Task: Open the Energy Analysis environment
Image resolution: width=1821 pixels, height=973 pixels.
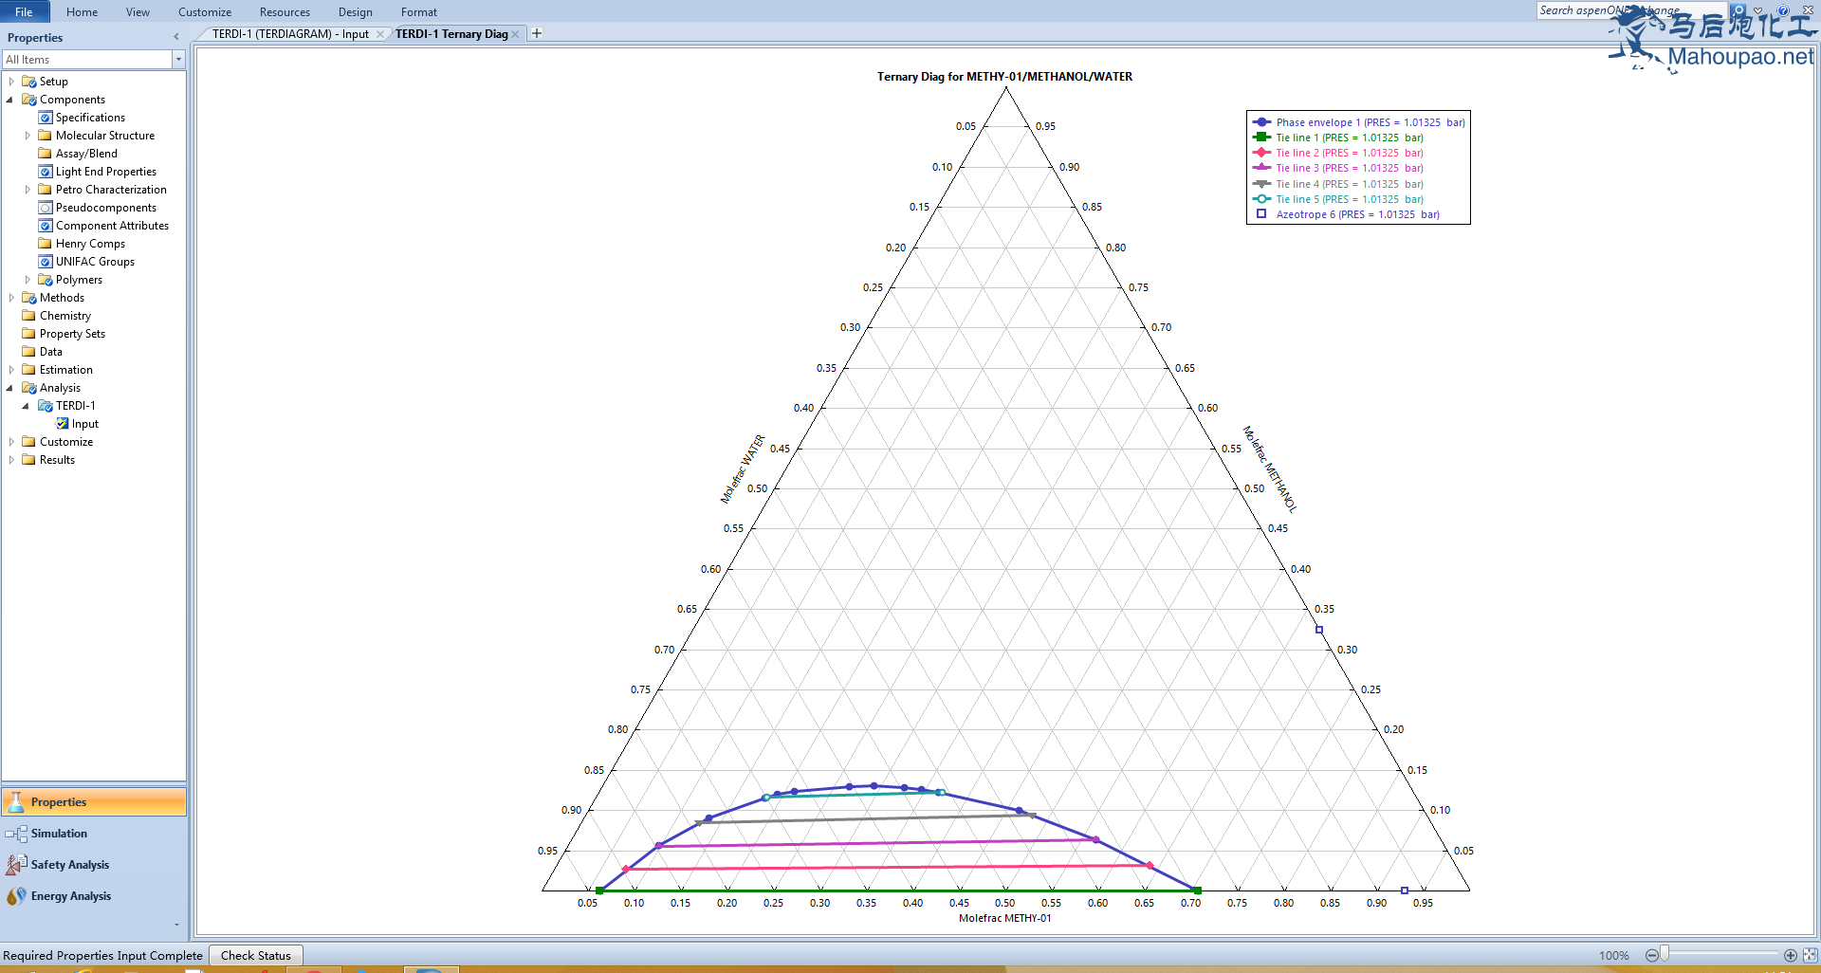Action: pyautogui.click(x=94, y=896)
